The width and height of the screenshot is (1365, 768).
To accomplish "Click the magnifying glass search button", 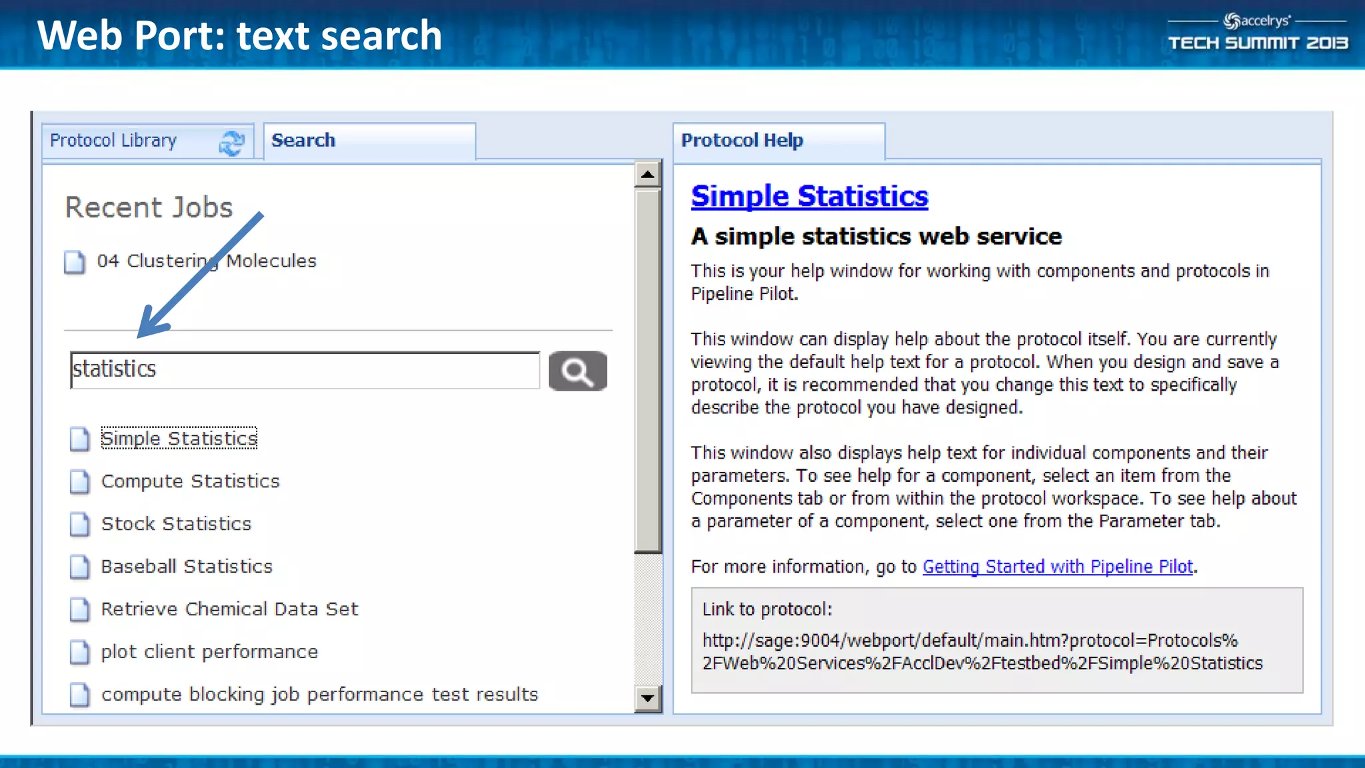I will tap(578, 371).
